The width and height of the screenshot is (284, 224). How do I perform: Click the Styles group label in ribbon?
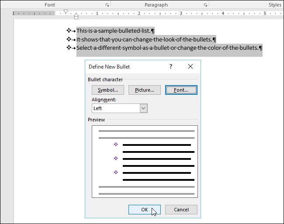click(x=275, y=5)
